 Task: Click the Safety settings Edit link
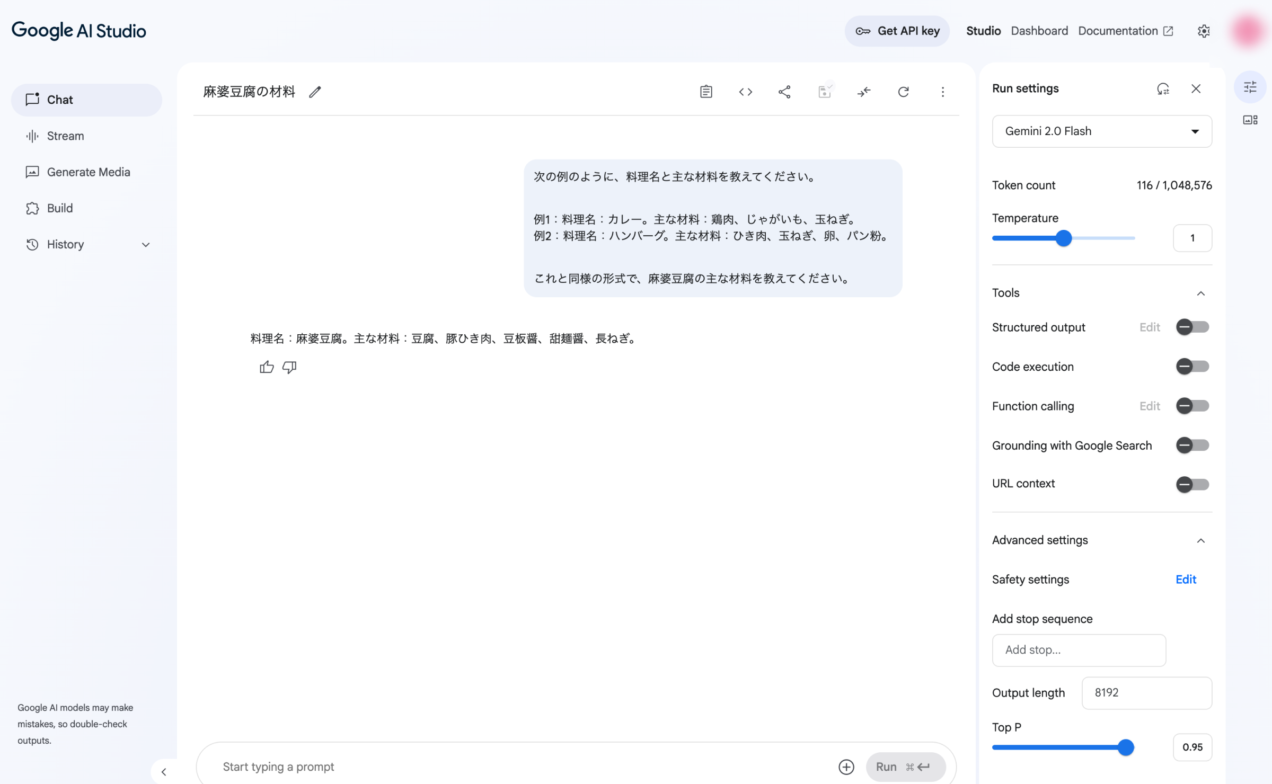tap(1186, 580)
